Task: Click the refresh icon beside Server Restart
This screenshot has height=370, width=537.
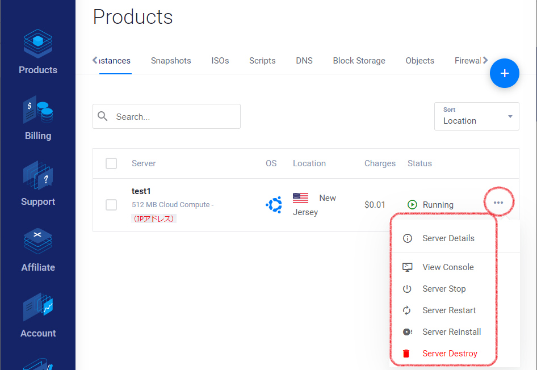Action: pos(406,310)
